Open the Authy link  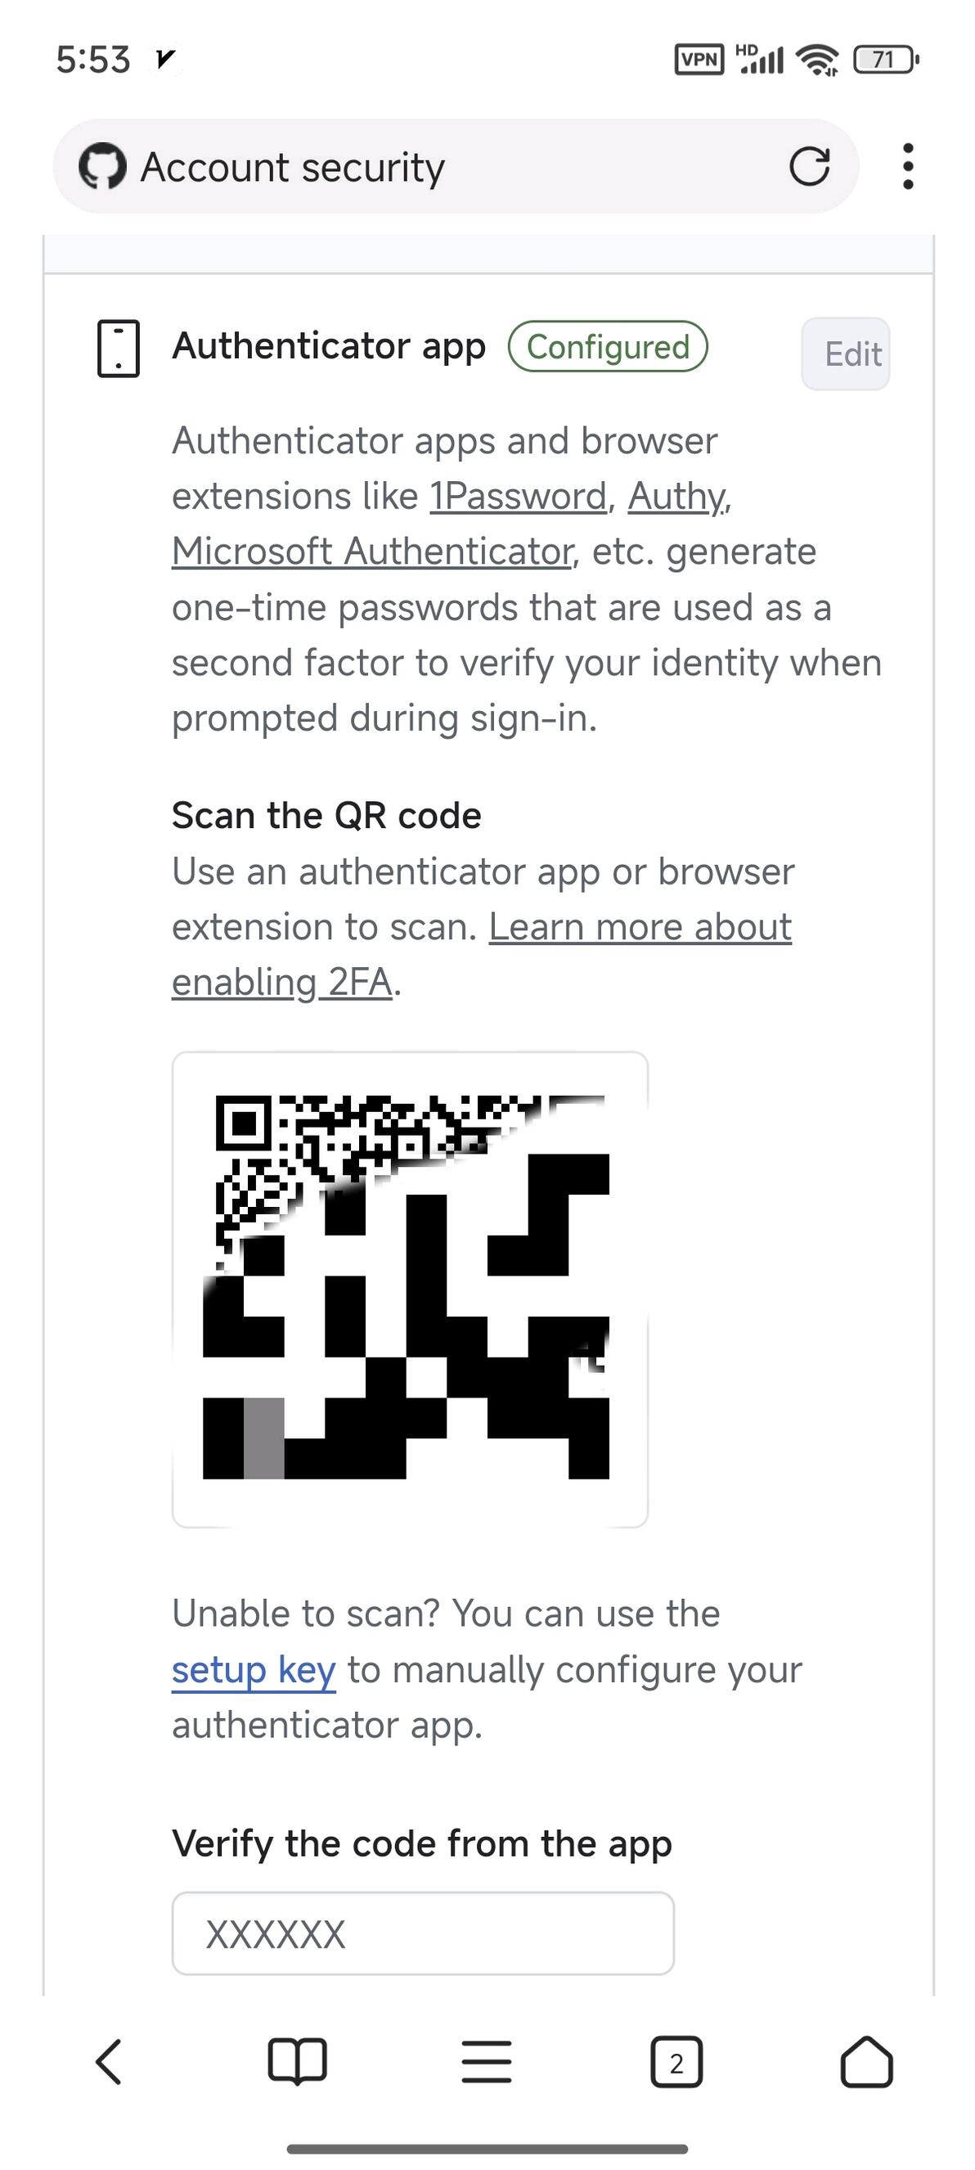coord(678,496)
